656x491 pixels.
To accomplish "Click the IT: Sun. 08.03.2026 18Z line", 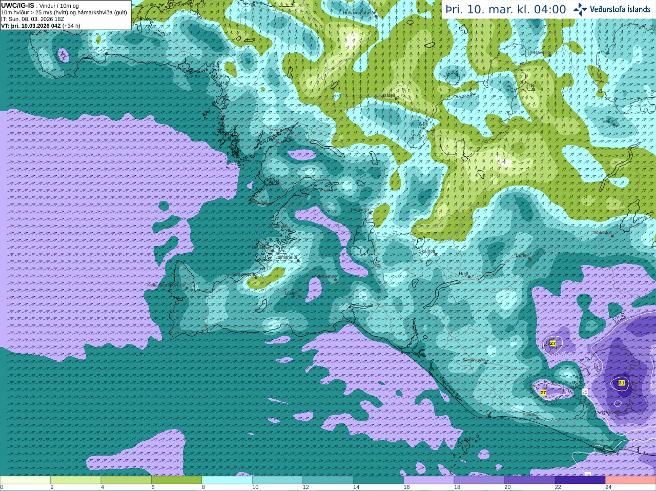I will pyautogui.click(x=32, y=19).
